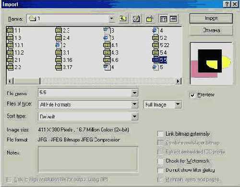Open the Files of type dropdown

[134, 105]
